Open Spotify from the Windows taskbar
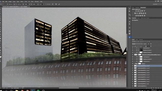The width and height of the screenshot is (162, 91). click(x=38, y=90)
